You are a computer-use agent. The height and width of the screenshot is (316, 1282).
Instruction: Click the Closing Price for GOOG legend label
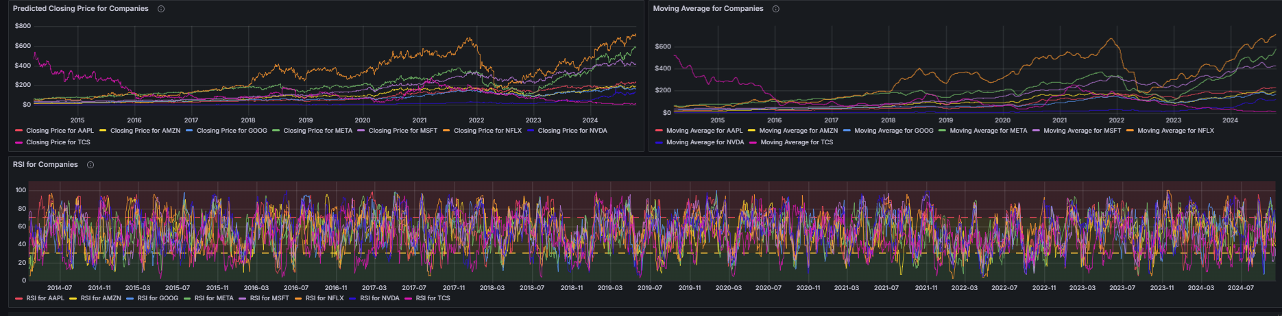(232, 131)
